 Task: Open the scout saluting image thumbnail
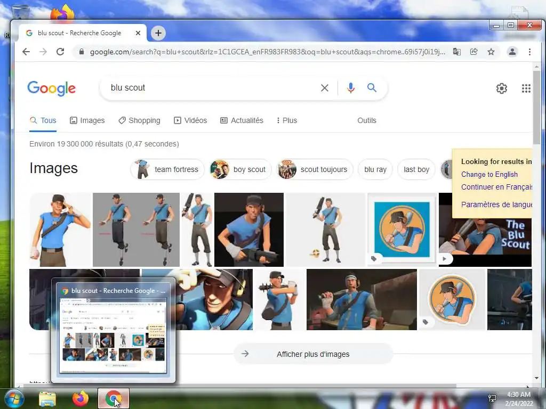tap(60, 230)
